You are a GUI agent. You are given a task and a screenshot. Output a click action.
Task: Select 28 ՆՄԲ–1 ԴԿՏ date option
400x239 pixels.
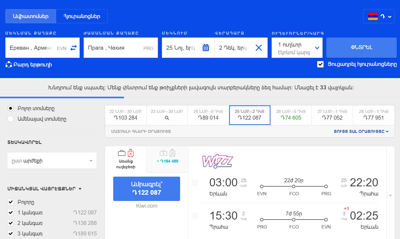pos(374,115)
